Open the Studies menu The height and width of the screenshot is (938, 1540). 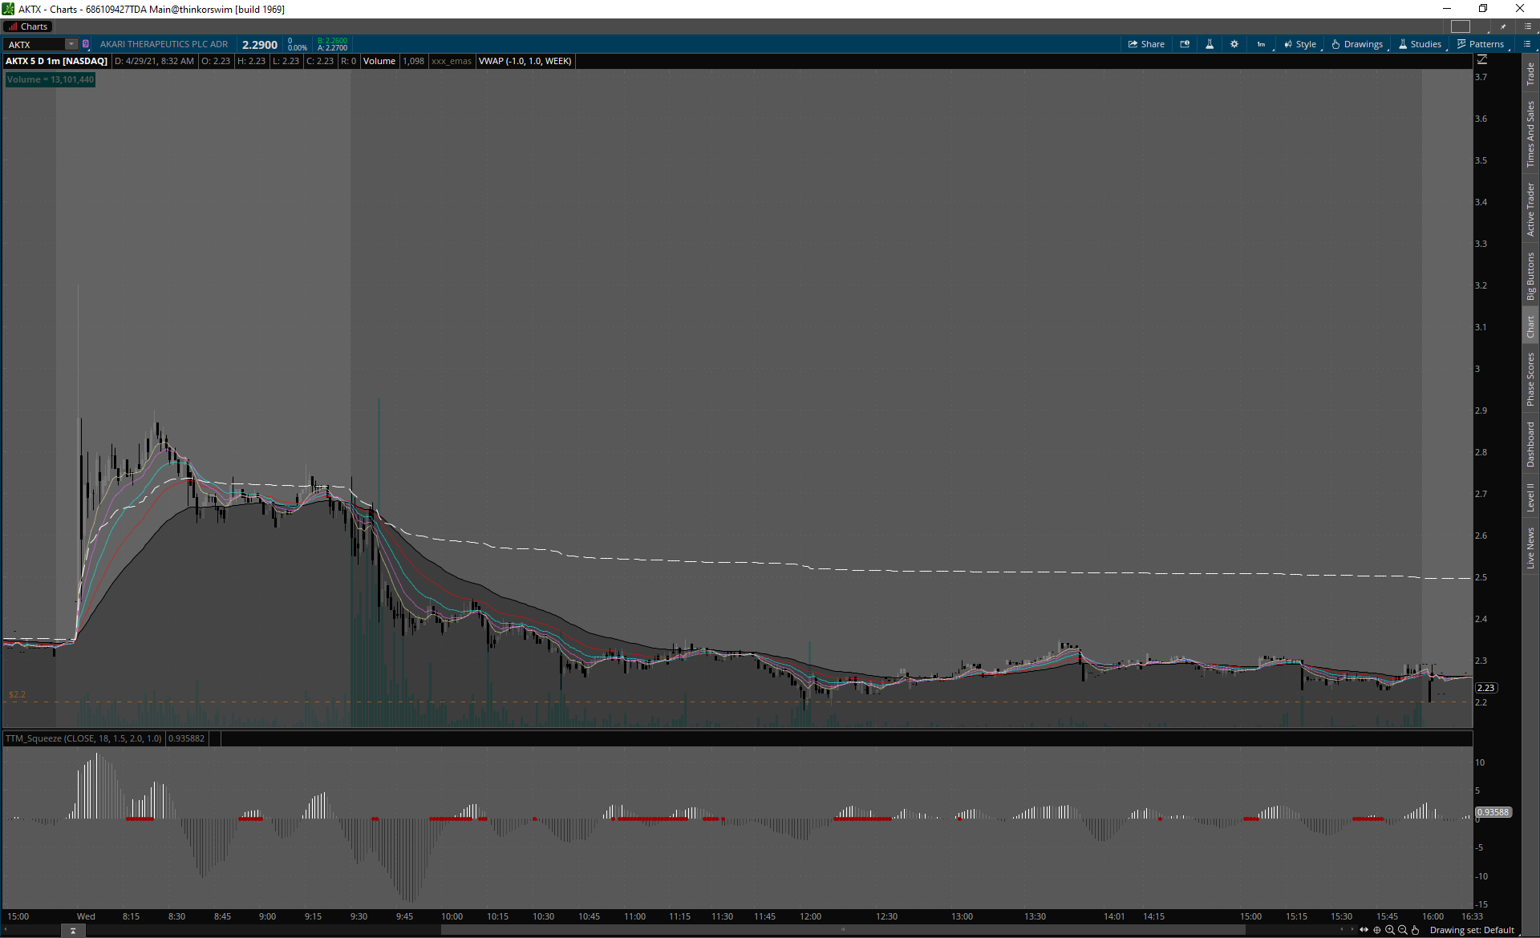tap(1420, 44)
